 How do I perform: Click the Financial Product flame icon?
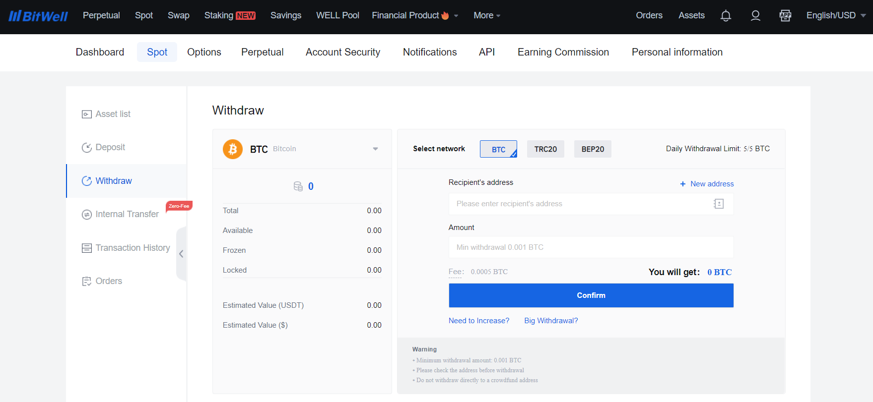pos(445,15)
